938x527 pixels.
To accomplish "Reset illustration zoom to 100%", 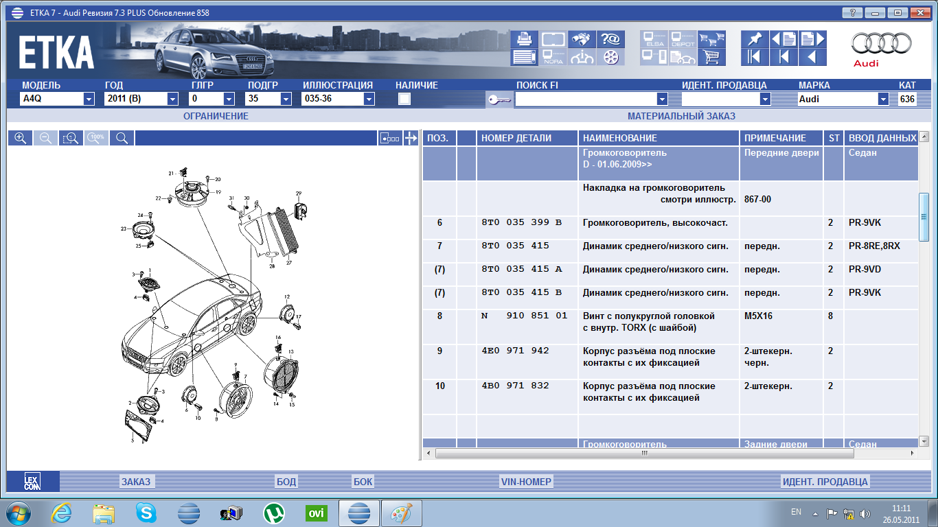I will 97,138.
